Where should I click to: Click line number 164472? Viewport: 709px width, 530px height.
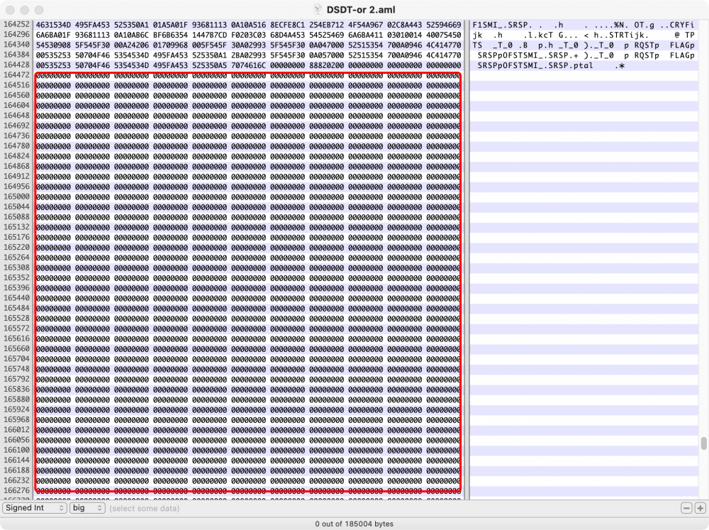pyautogui.click(x=17, y=74)
